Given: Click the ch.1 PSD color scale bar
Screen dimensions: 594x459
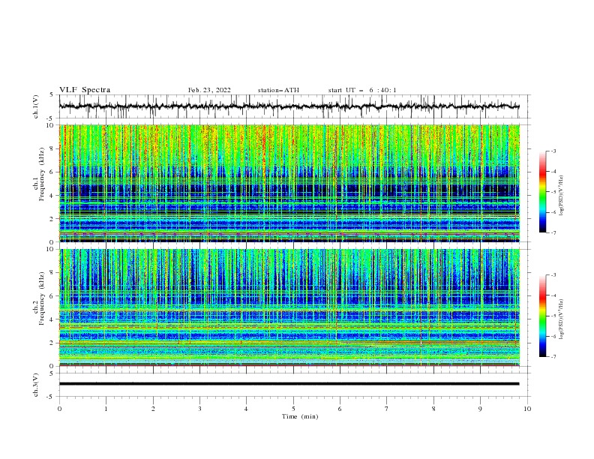Looking at the screenshot, I should coord(542,192).
